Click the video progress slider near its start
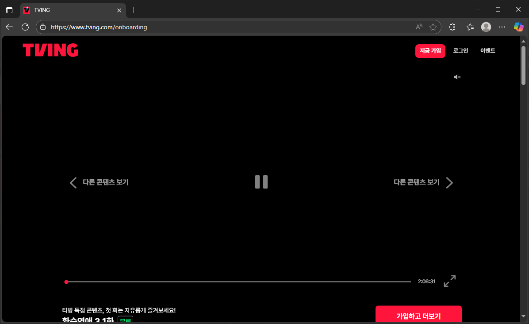Screen dimensions: 529x324 (x=66, y=282)
